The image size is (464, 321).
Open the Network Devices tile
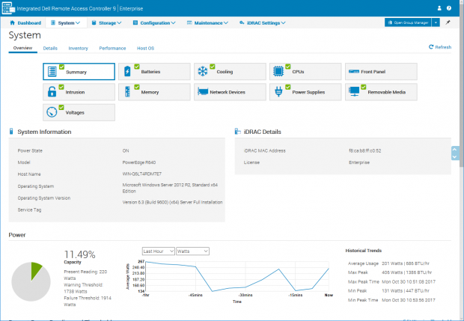click(230, 92)
